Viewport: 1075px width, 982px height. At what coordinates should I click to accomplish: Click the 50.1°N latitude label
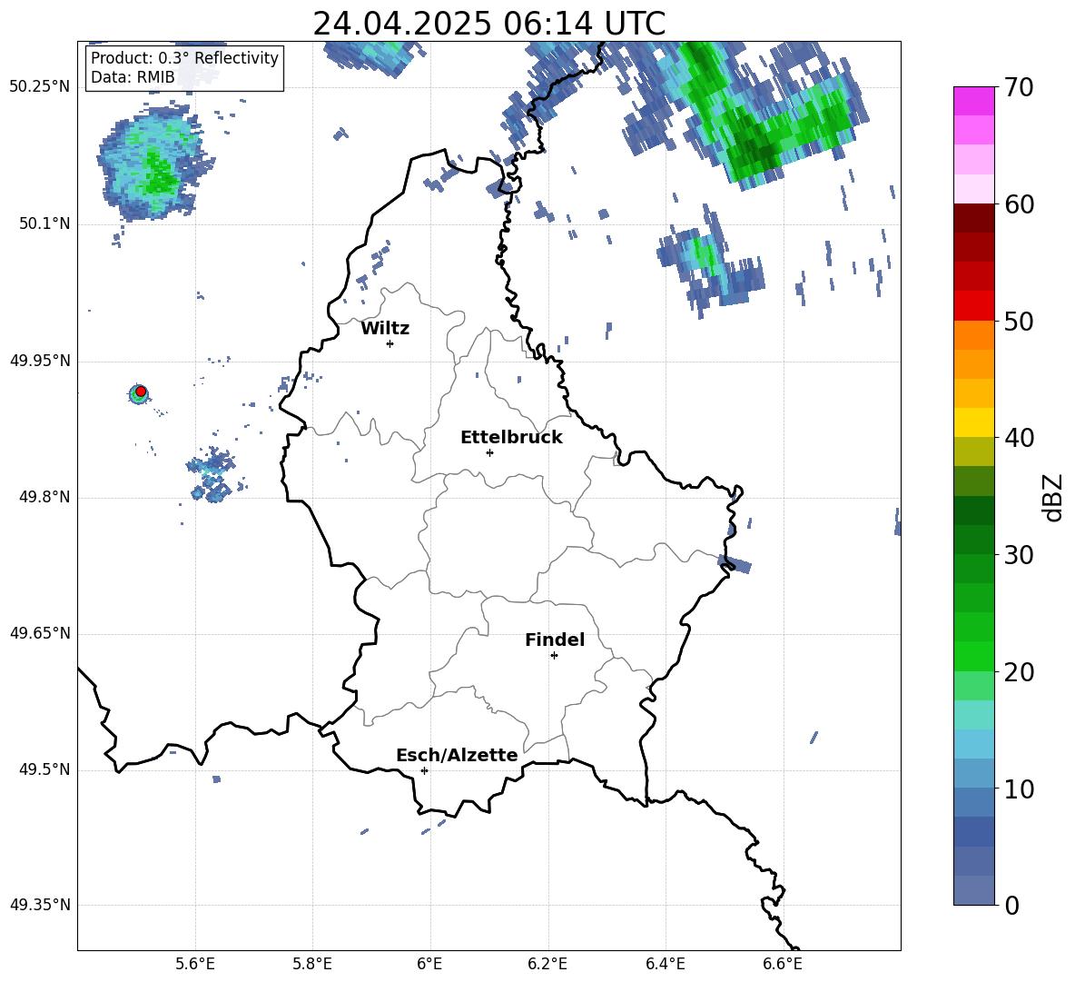tap(44, 224)
